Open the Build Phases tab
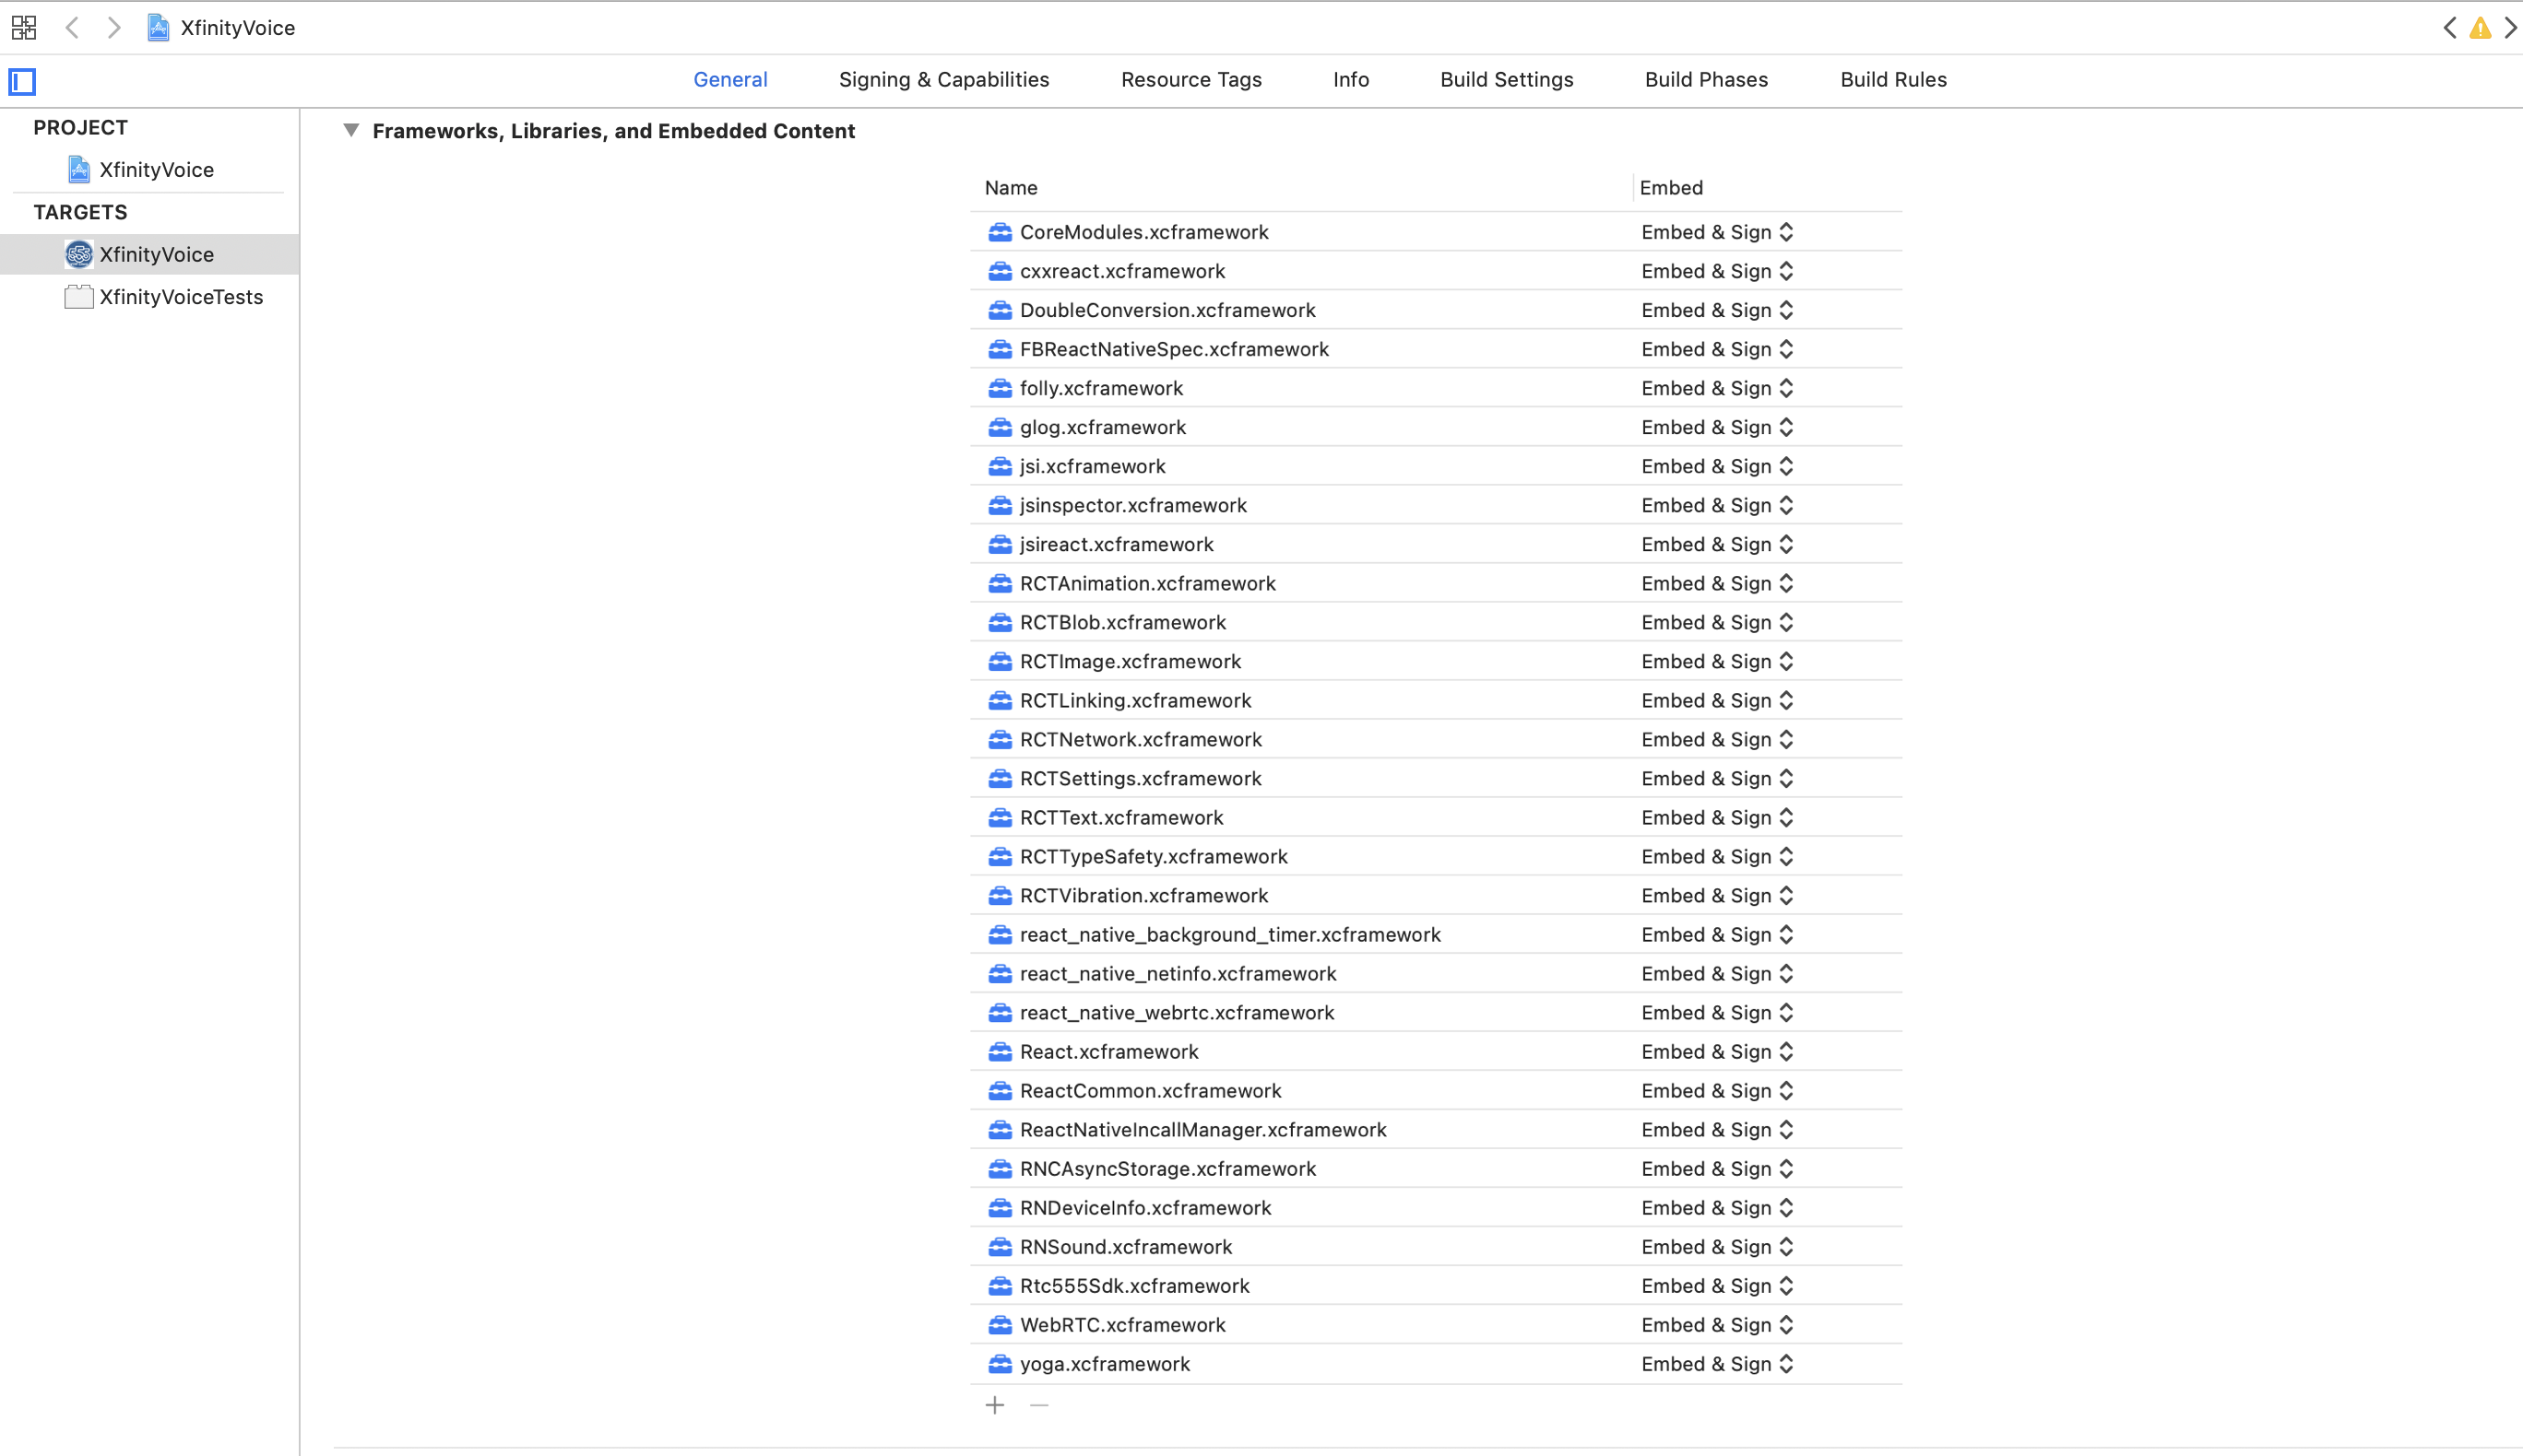The image size is (2523, 1456). pos(1706,79)
